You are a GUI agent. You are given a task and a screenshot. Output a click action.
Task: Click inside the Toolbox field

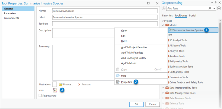click(105, 24)
